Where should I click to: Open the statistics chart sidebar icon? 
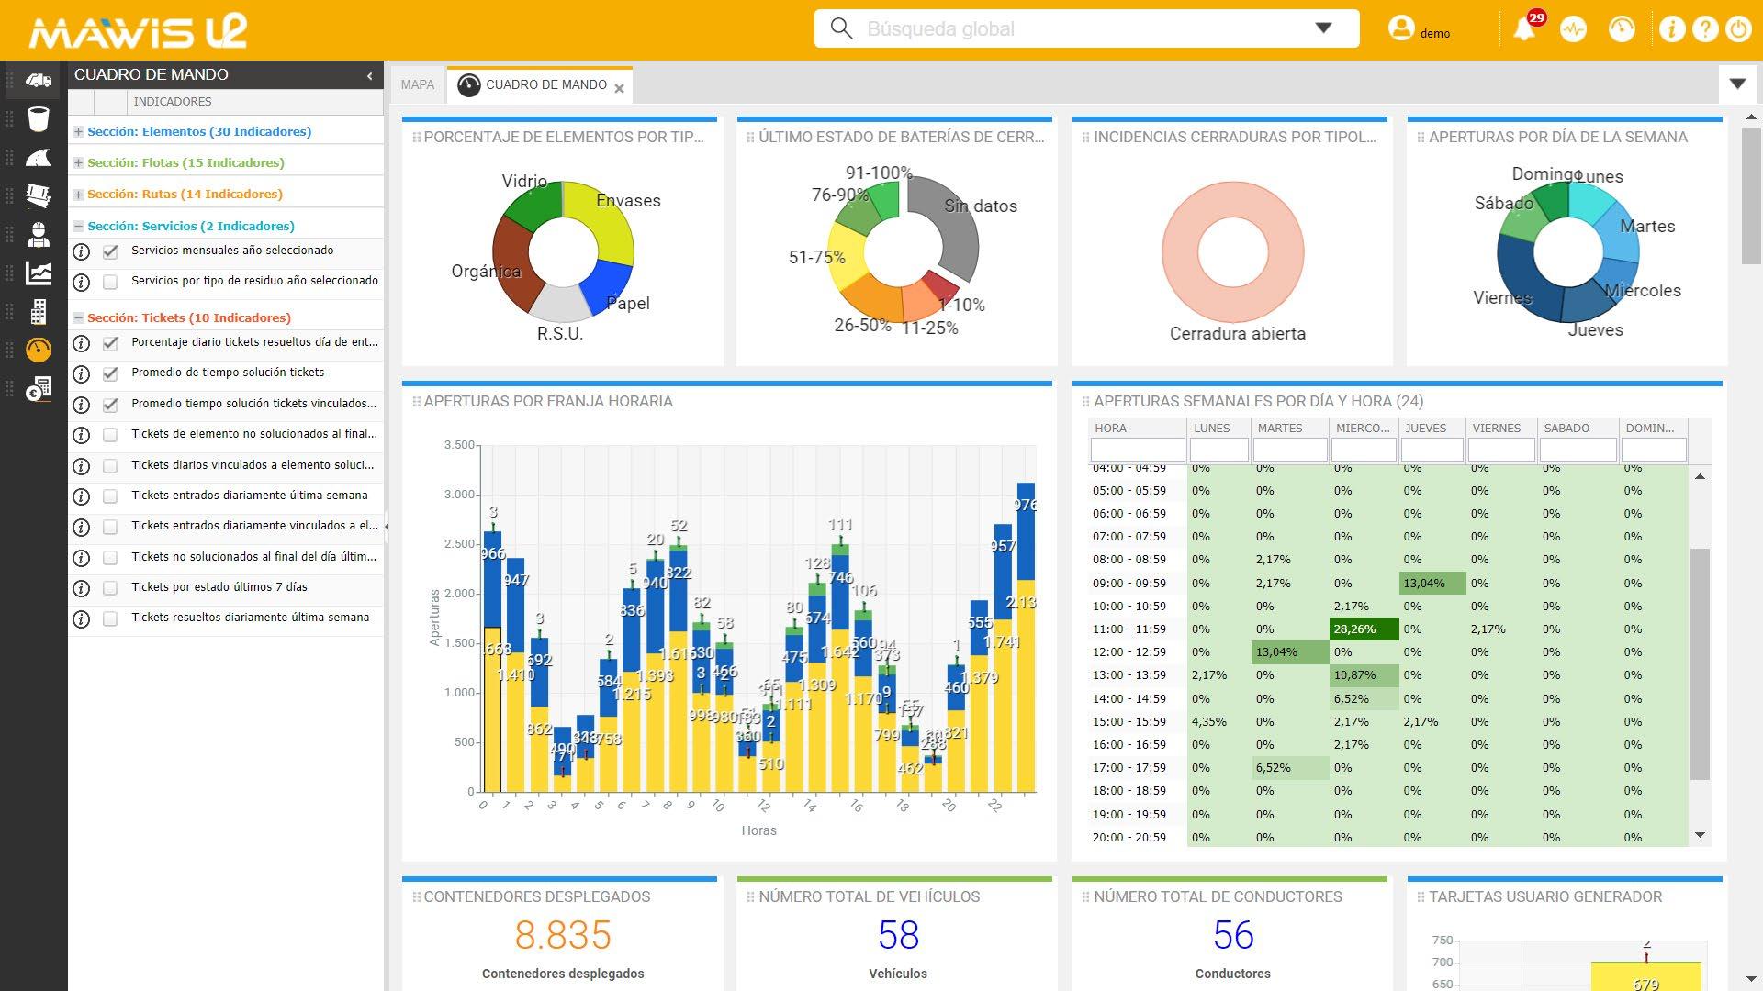pyautogui.click(x=38, y=273)
